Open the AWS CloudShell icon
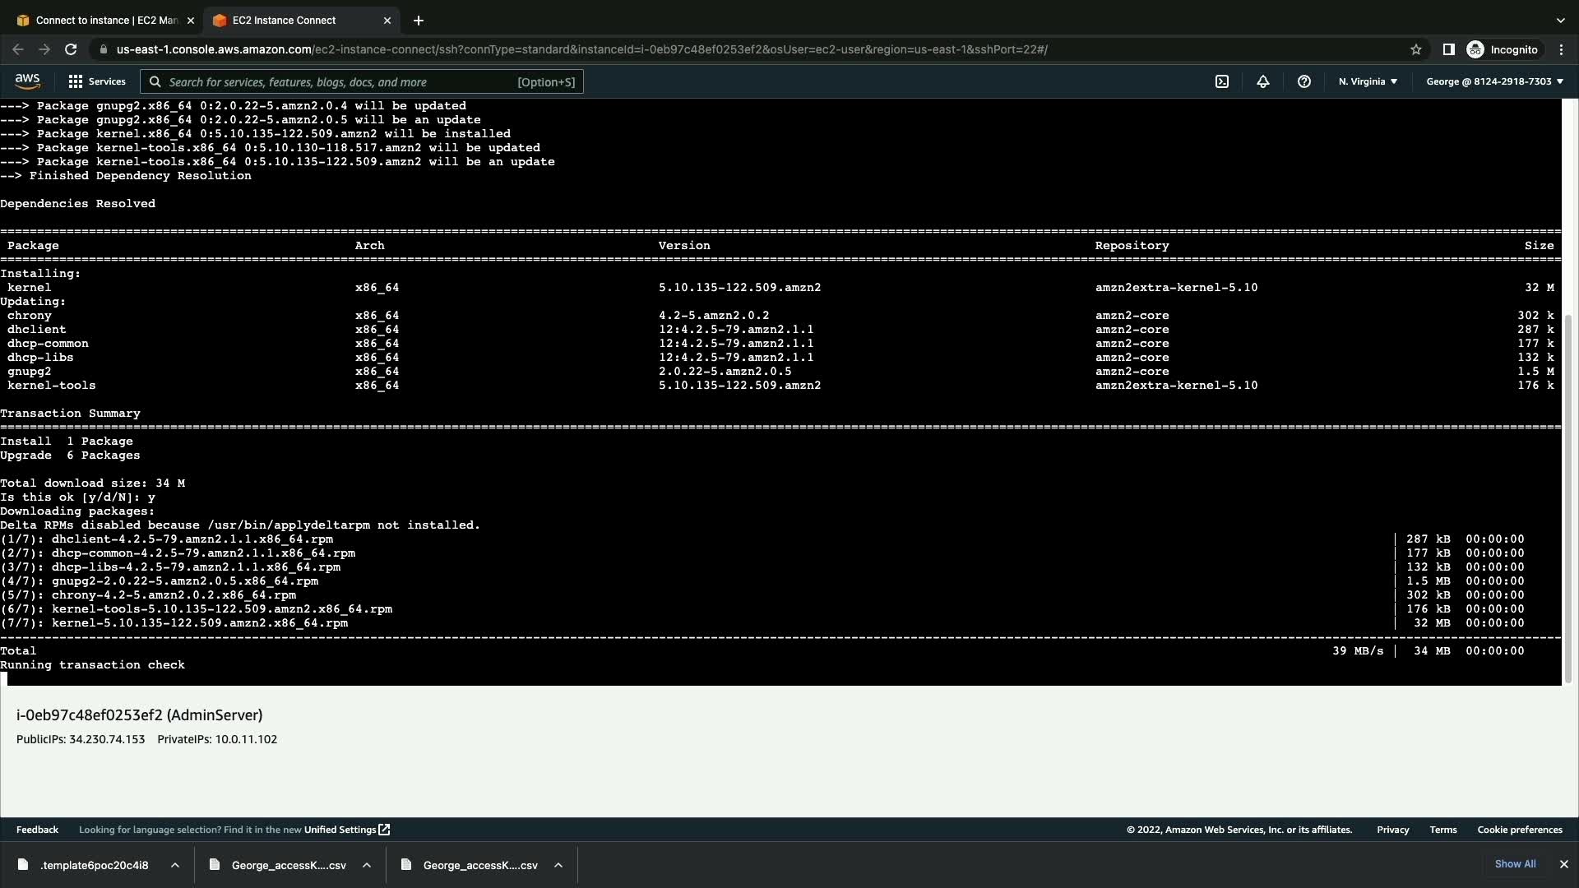1579x888 pixels. [x=1222, y=81]
